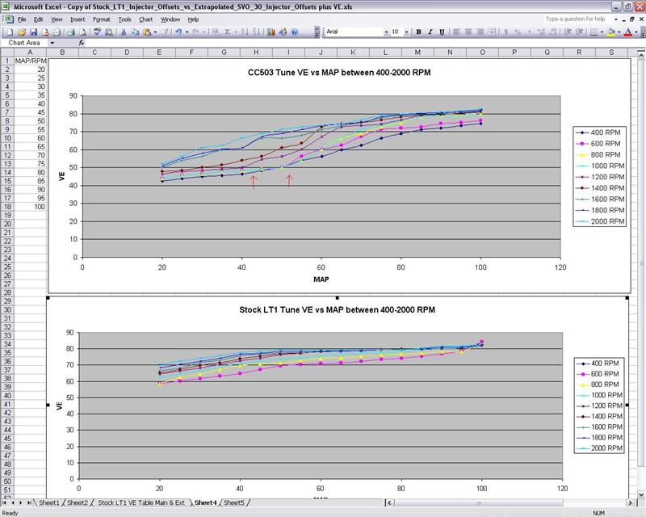The image size is (646, 517).
Task: Open the Chart menu
Action: tap(145, 19)
